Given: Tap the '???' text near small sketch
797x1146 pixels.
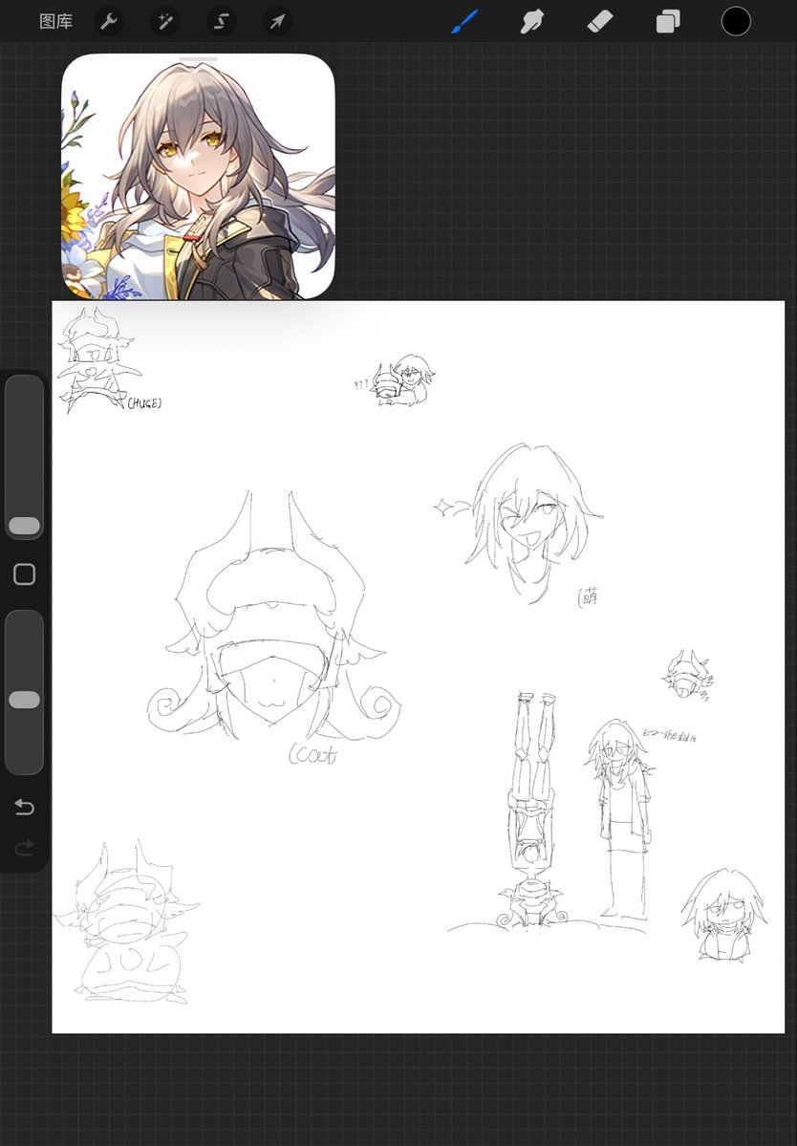Looking at the screenshot, I should point(361,384).
